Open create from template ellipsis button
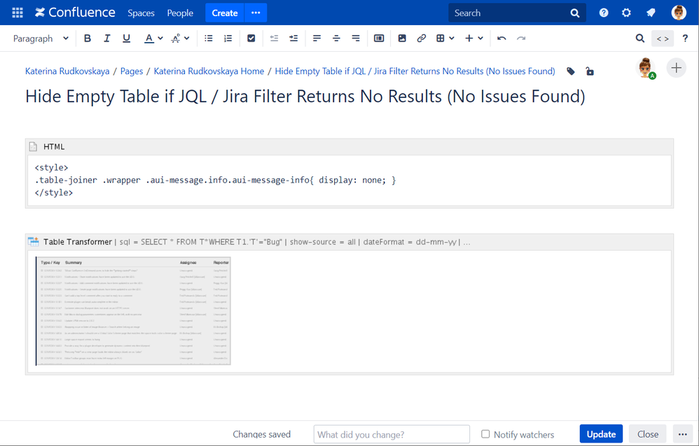This screenshot has width=699, height=446. 256,13
